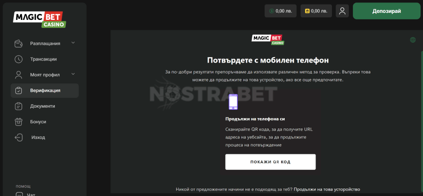Viewport: 423px width, 196px height.
Task: Click the Magic Bet Casino sidebar logo
Action: [39, 19]
